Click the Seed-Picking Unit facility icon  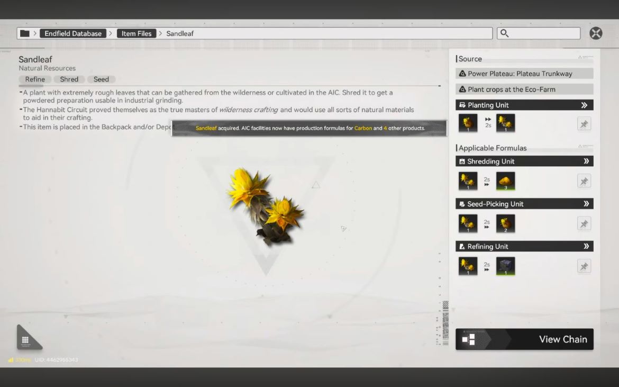462,204
